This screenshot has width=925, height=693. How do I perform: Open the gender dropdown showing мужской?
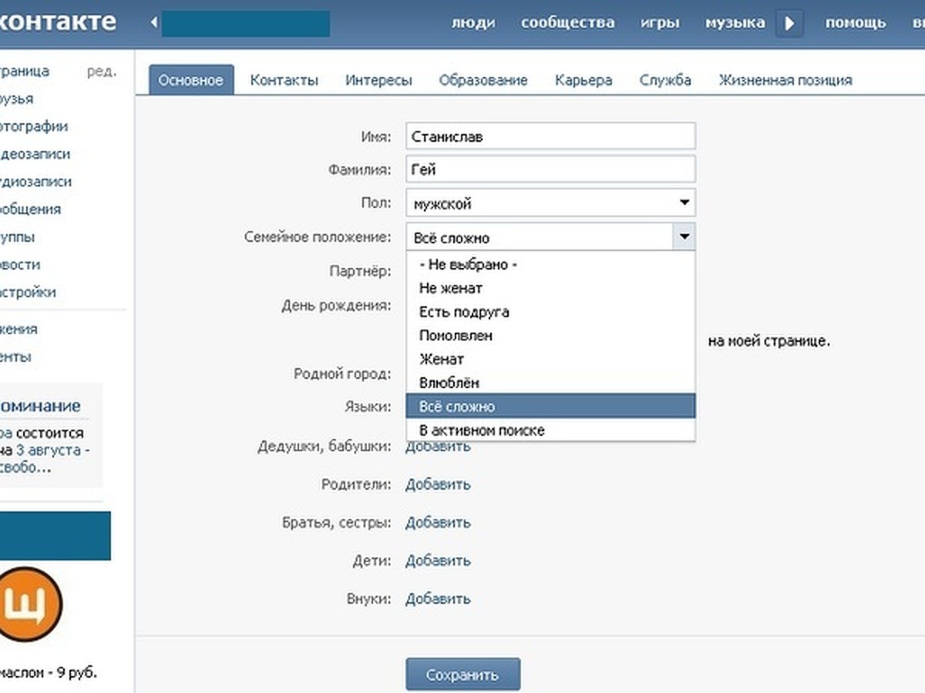pyautogui.click(x=550, y=203)
